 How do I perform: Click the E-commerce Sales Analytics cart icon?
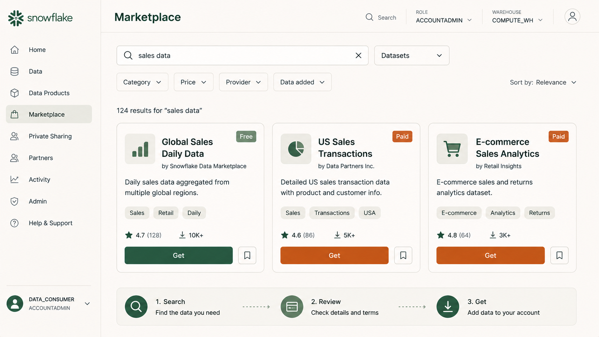point(452,149)
